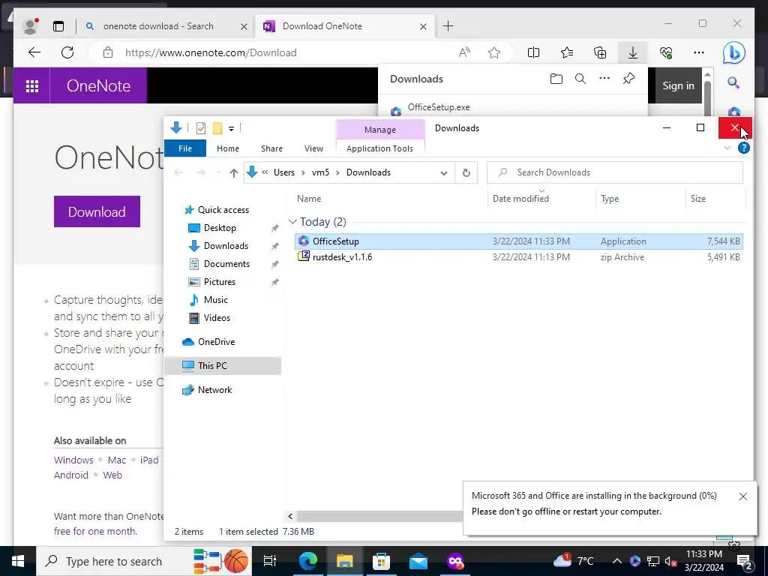Open Edge Settings and more menu
Screen dimensions: 768x576
(699, 52)
